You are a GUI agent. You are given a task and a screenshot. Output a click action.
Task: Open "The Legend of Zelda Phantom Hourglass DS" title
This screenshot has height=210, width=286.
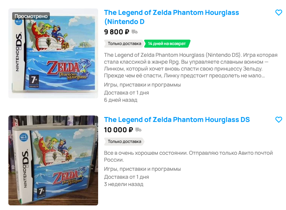(177, 120)
